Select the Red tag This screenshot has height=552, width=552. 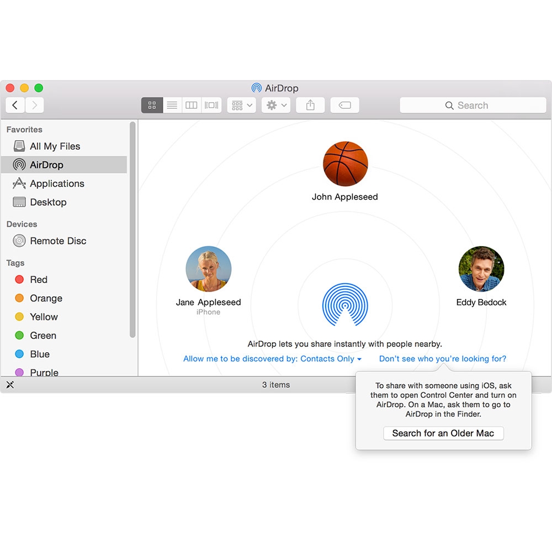coord(64,279)
